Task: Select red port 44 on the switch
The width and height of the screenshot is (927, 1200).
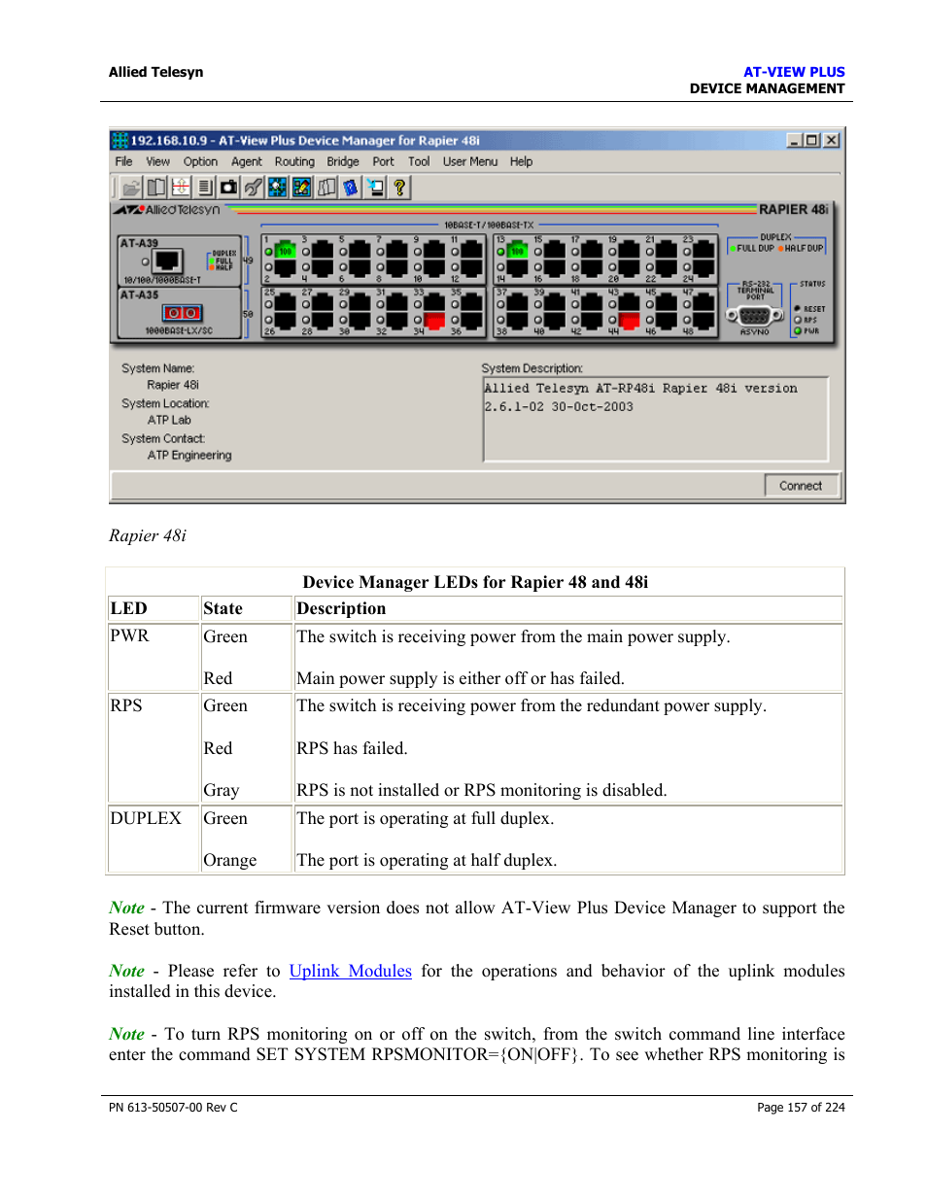Action: 630,321
